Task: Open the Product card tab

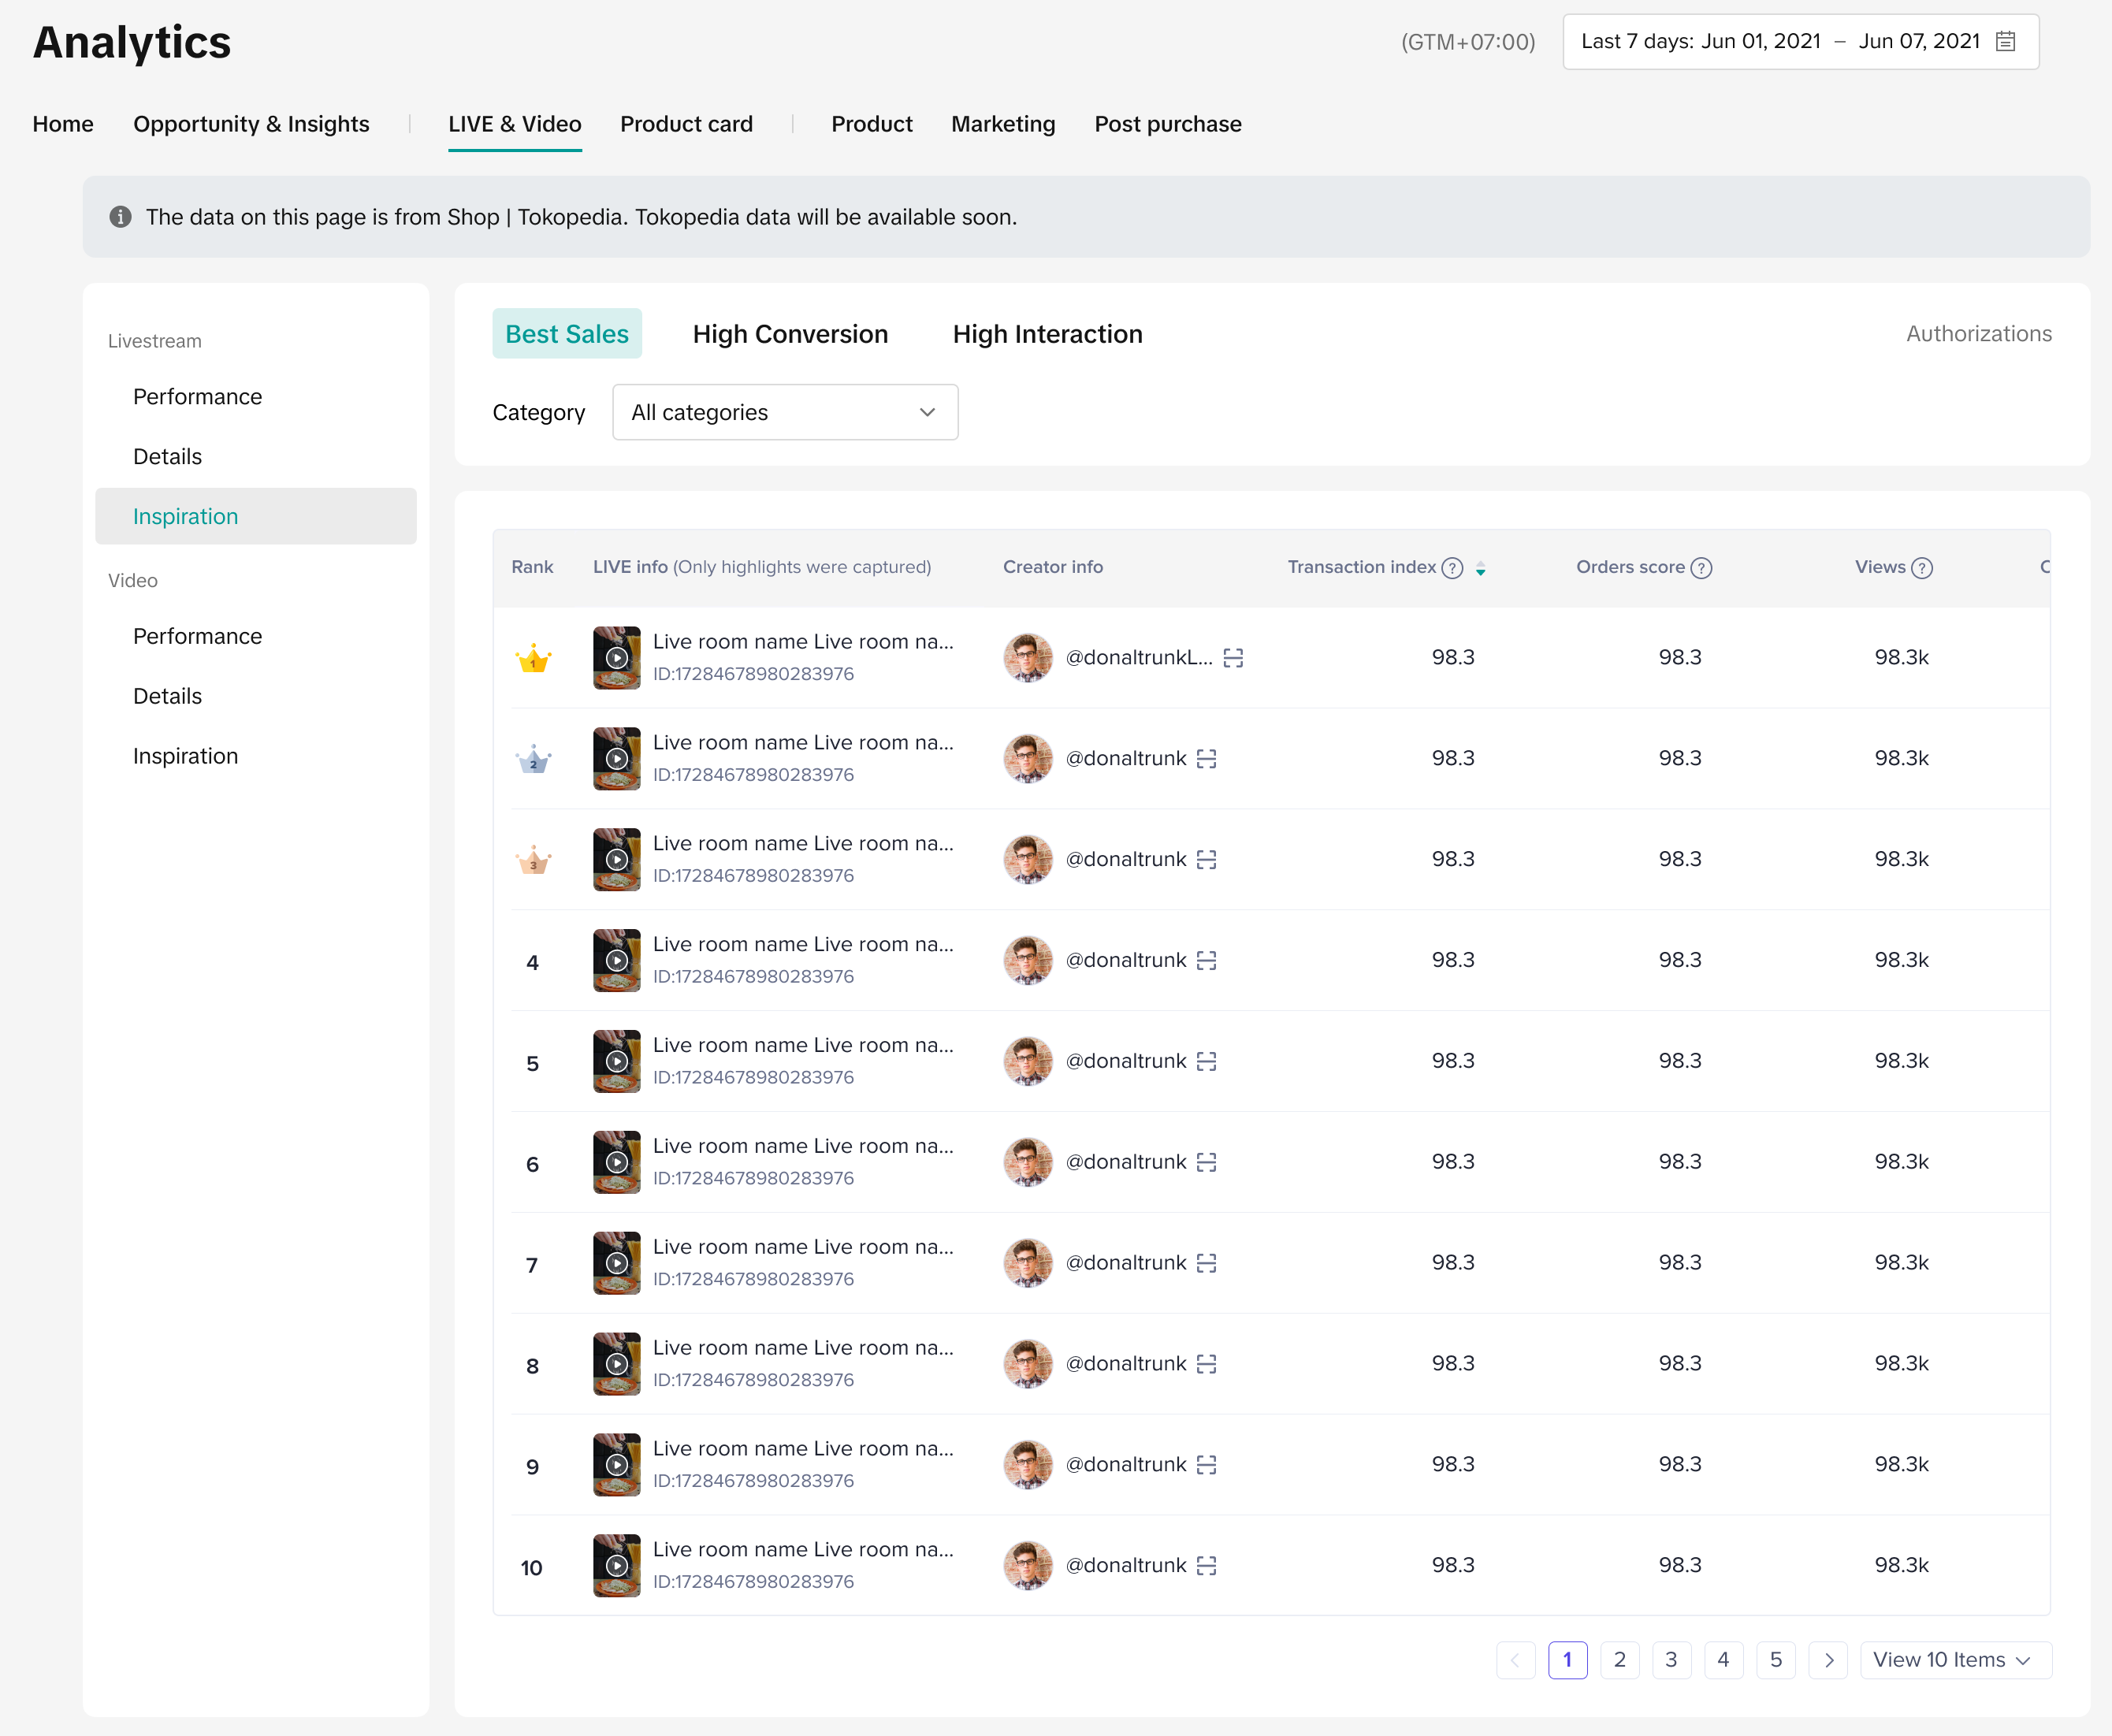Action: click(686, 124)
